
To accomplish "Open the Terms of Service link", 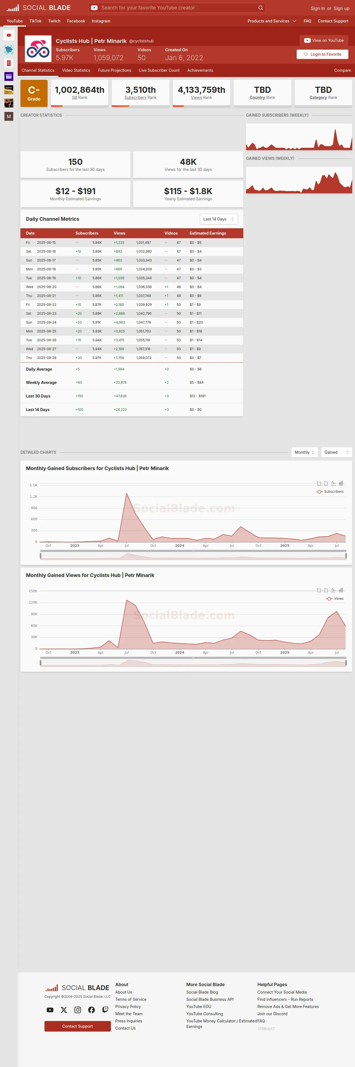I will 130,999.
